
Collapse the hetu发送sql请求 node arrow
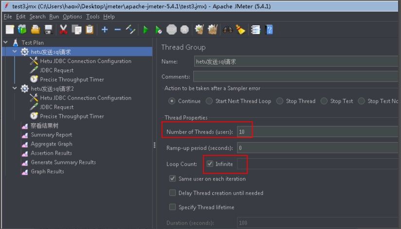click(x=15, y=51)
